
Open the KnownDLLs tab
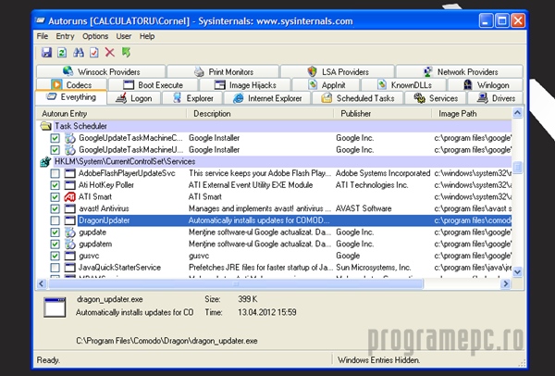click(404, 85)
